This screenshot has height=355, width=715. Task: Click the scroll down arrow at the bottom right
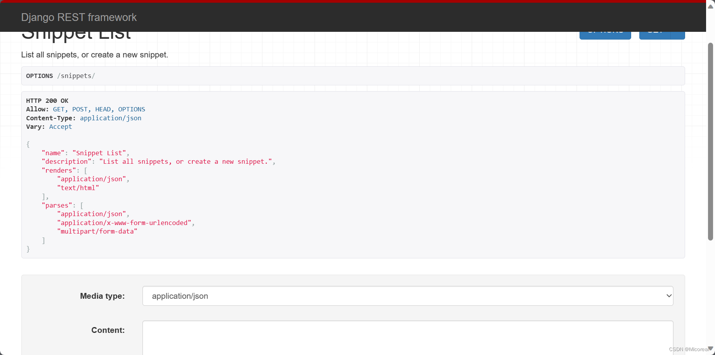click(x=710, y=348)
